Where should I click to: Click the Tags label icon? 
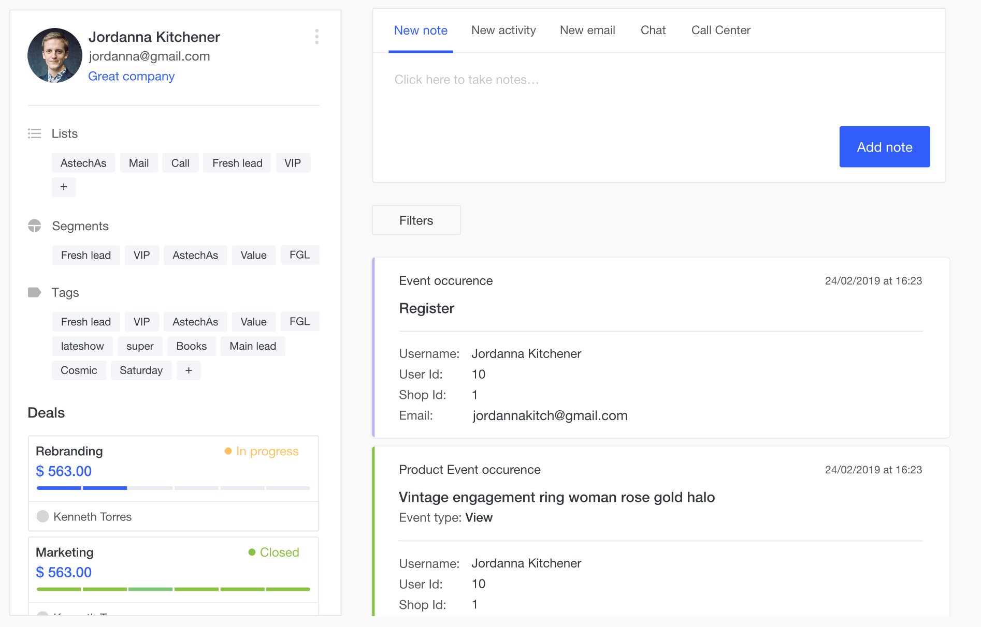[x=34, y=292]
